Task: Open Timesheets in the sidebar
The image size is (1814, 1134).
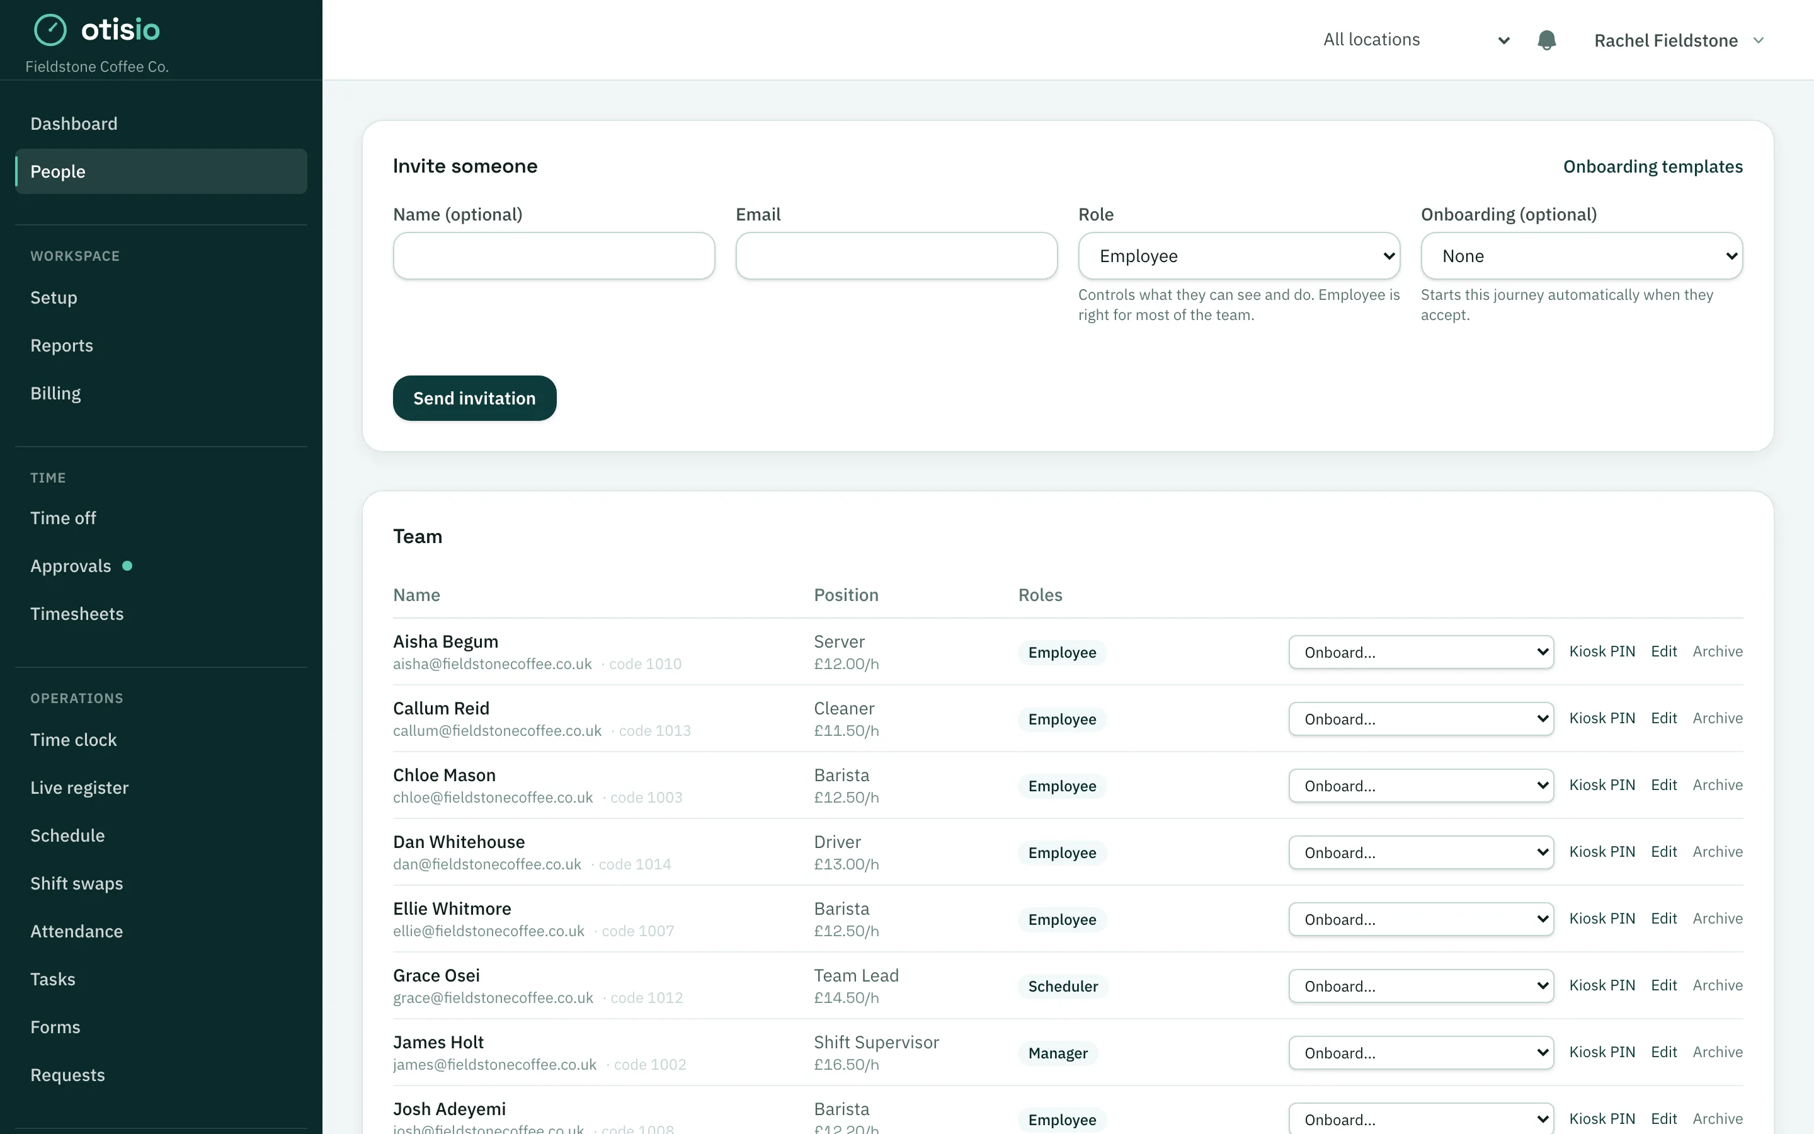Action: pyautogui.click(x=161, y=614)
